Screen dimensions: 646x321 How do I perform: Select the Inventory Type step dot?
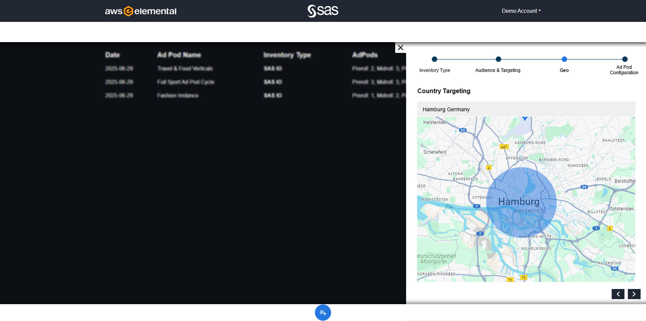click(x=434, y=59)
